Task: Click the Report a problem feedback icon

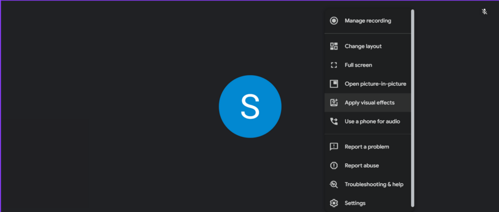Action: (334, 147)
